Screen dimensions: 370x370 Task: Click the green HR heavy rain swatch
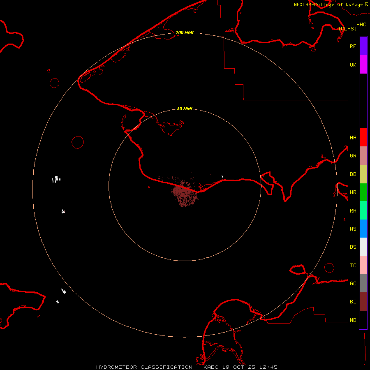pos(363,192)
